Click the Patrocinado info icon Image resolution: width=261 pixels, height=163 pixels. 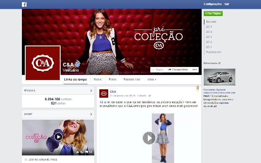[x=219, y=63]
